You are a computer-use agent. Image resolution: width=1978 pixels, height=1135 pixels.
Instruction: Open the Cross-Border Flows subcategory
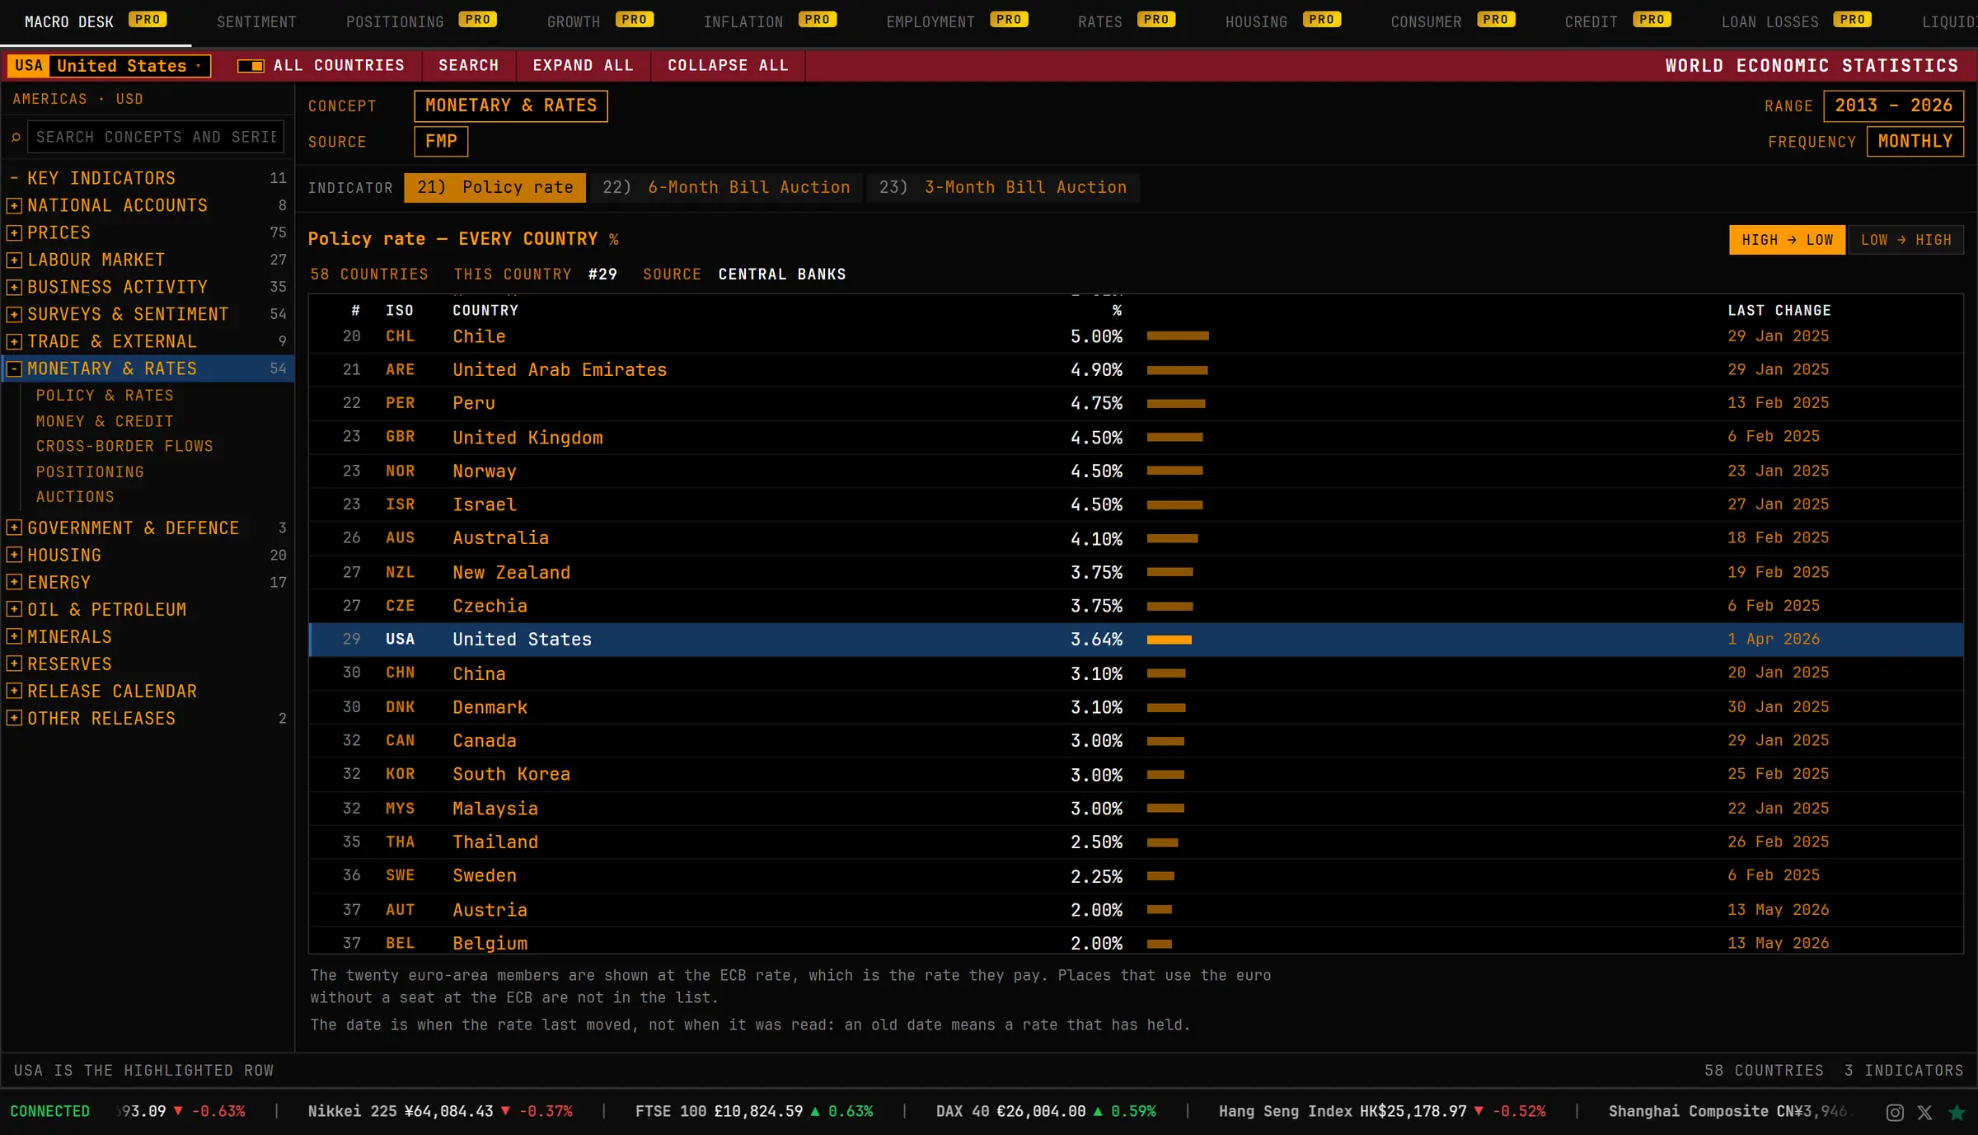click(x=124, y=446)
